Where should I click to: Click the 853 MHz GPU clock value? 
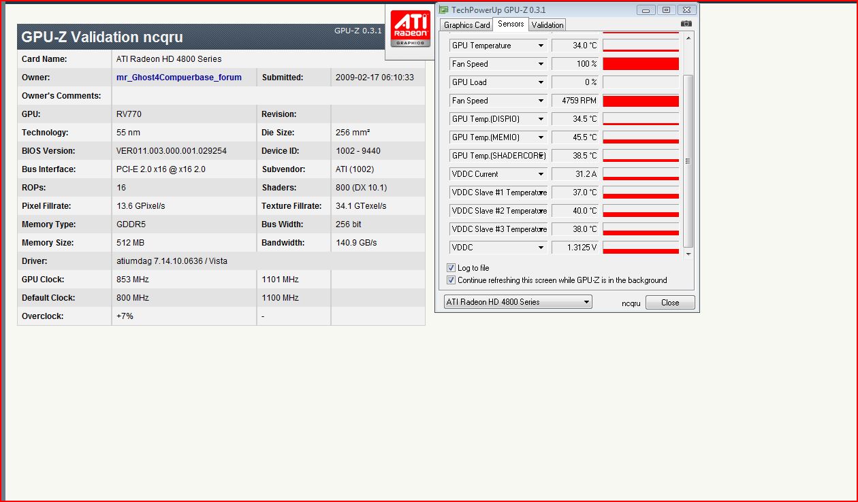[x=133, y=280]
